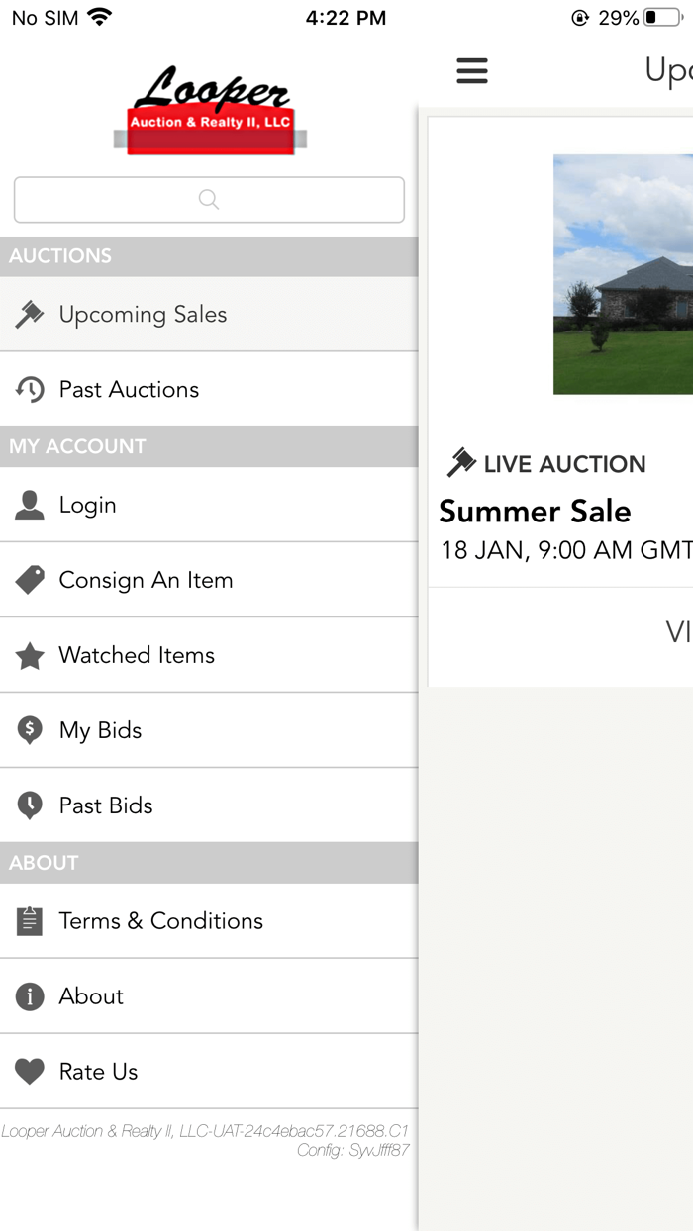The image size is (693, 1231).
Task: Click inside the search input field
Action: pyautogui.click(x=208, y=199)
